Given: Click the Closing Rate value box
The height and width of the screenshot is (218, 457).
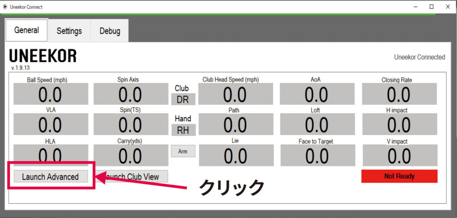Looking at the screenshot, I should (399, 94).
